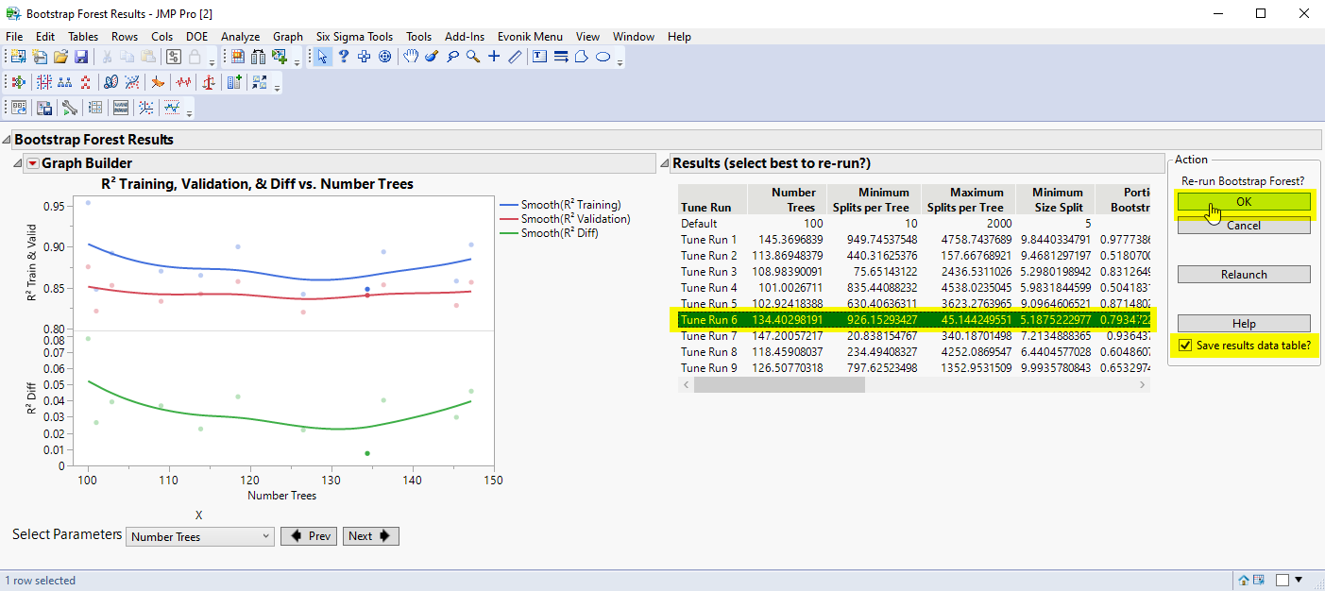
Task: Open the Analyze menu
Action: (240, 36)
